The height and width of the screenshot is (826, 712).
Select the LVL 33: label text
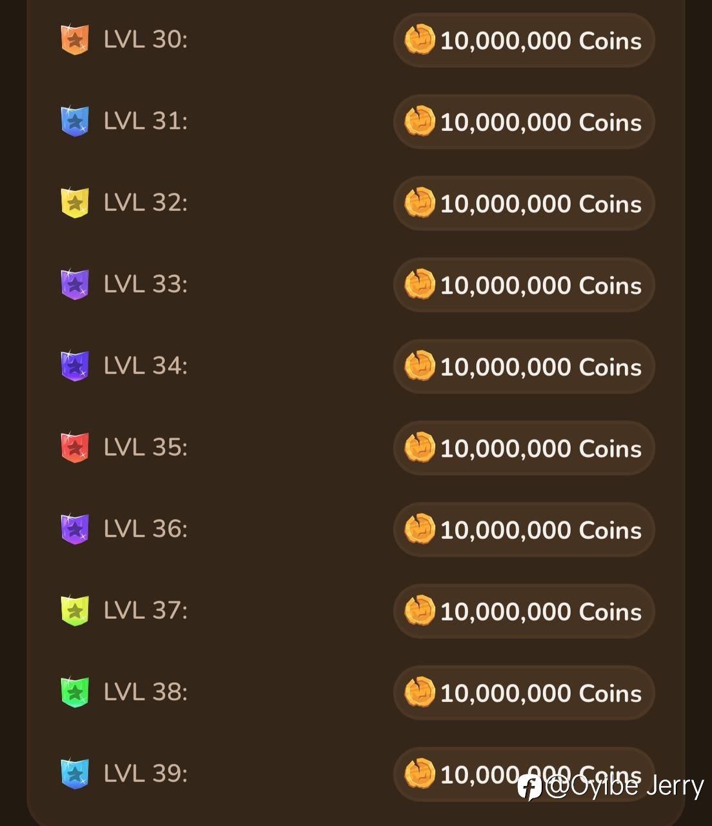[146, 284]
